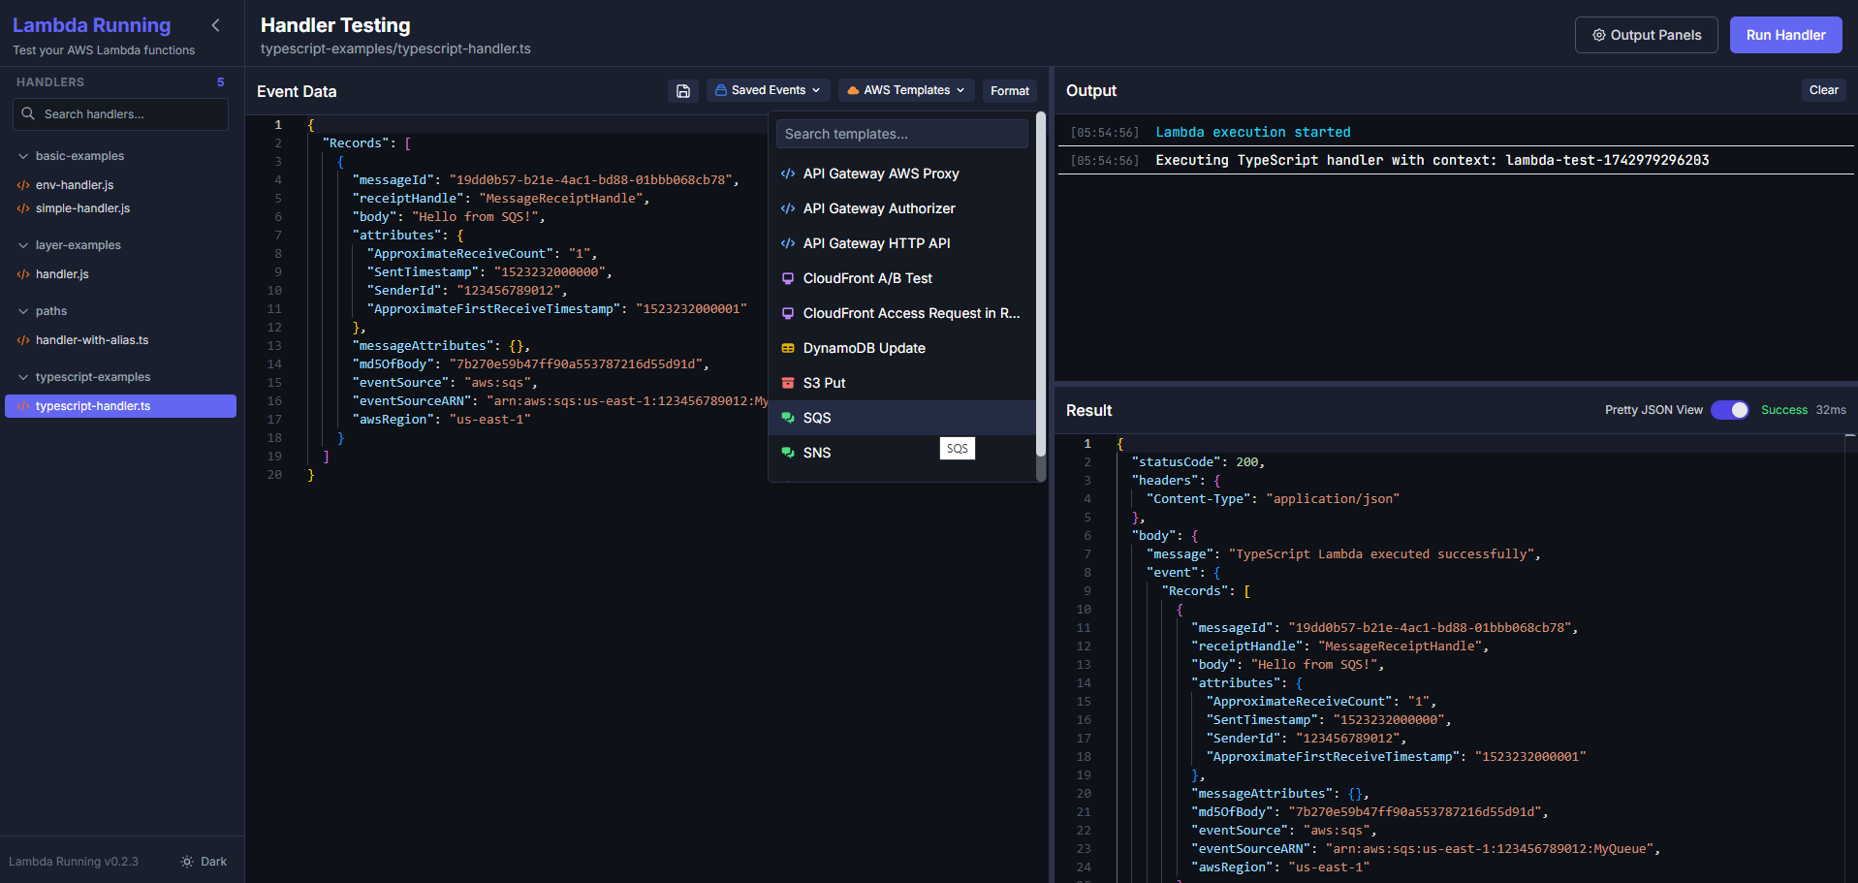1858x883 pixels.
Task: Click the CloudFront Access Request template icon
Action: (x=788, y=314)
